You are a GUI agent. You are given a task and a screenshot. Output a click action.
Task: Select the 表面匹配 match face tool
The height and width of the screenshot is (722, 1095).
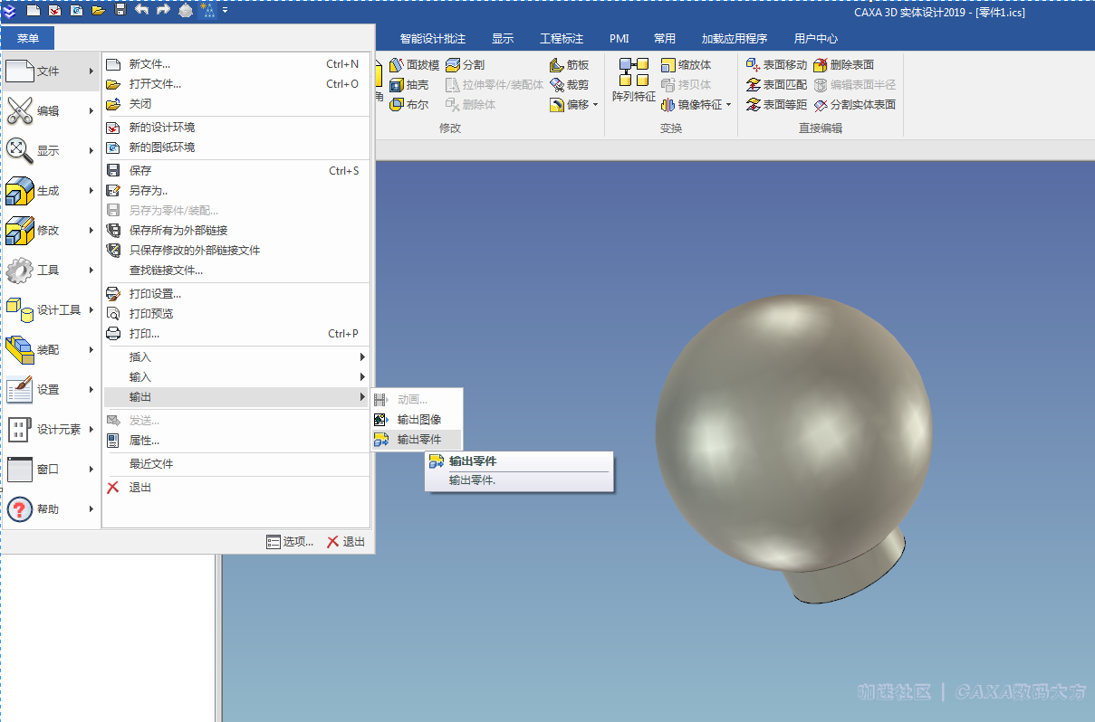point(776,85)
